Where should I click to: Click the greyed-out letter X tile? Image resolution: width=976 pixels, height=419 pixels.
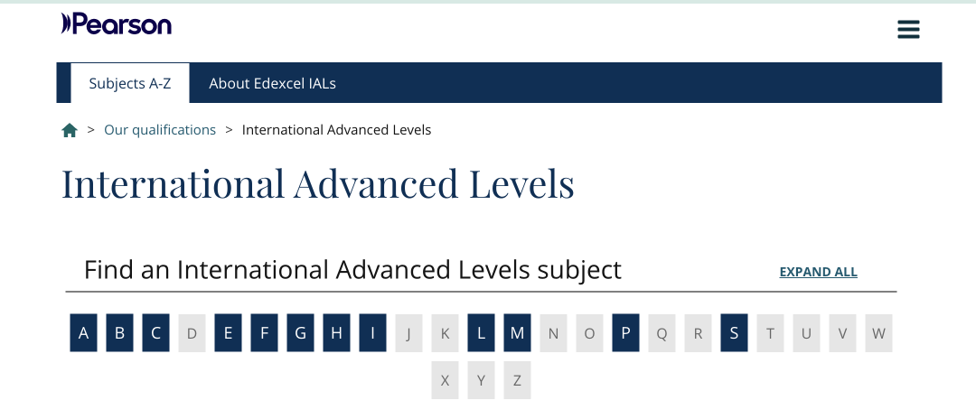point(445,380)
